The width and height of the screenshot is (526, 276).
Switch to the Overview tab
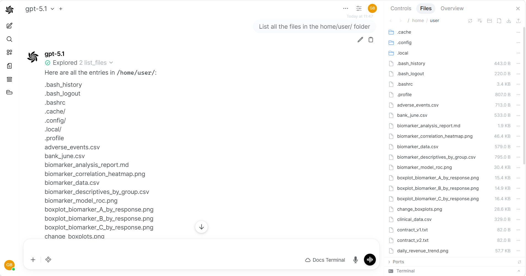coord(452,9)
